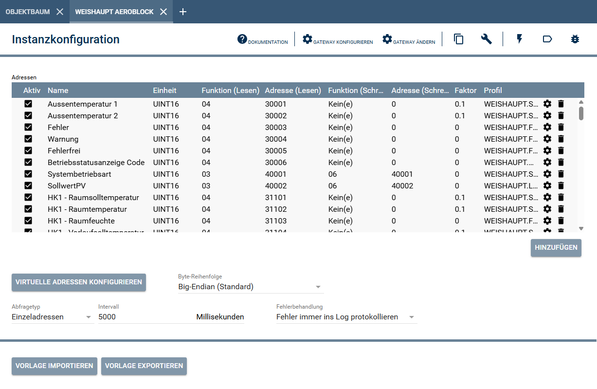The width and height of the screenshot is (597, 389).
Task: Click the wrench tool icon
Action: pyautogui.click(x=487, y=39)
